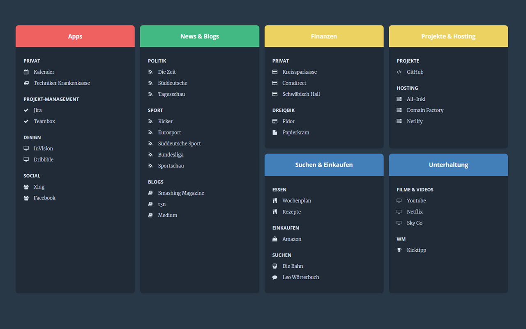Click the server icon beside All-Inkl

pyautogui.click(x=399, y=99)
